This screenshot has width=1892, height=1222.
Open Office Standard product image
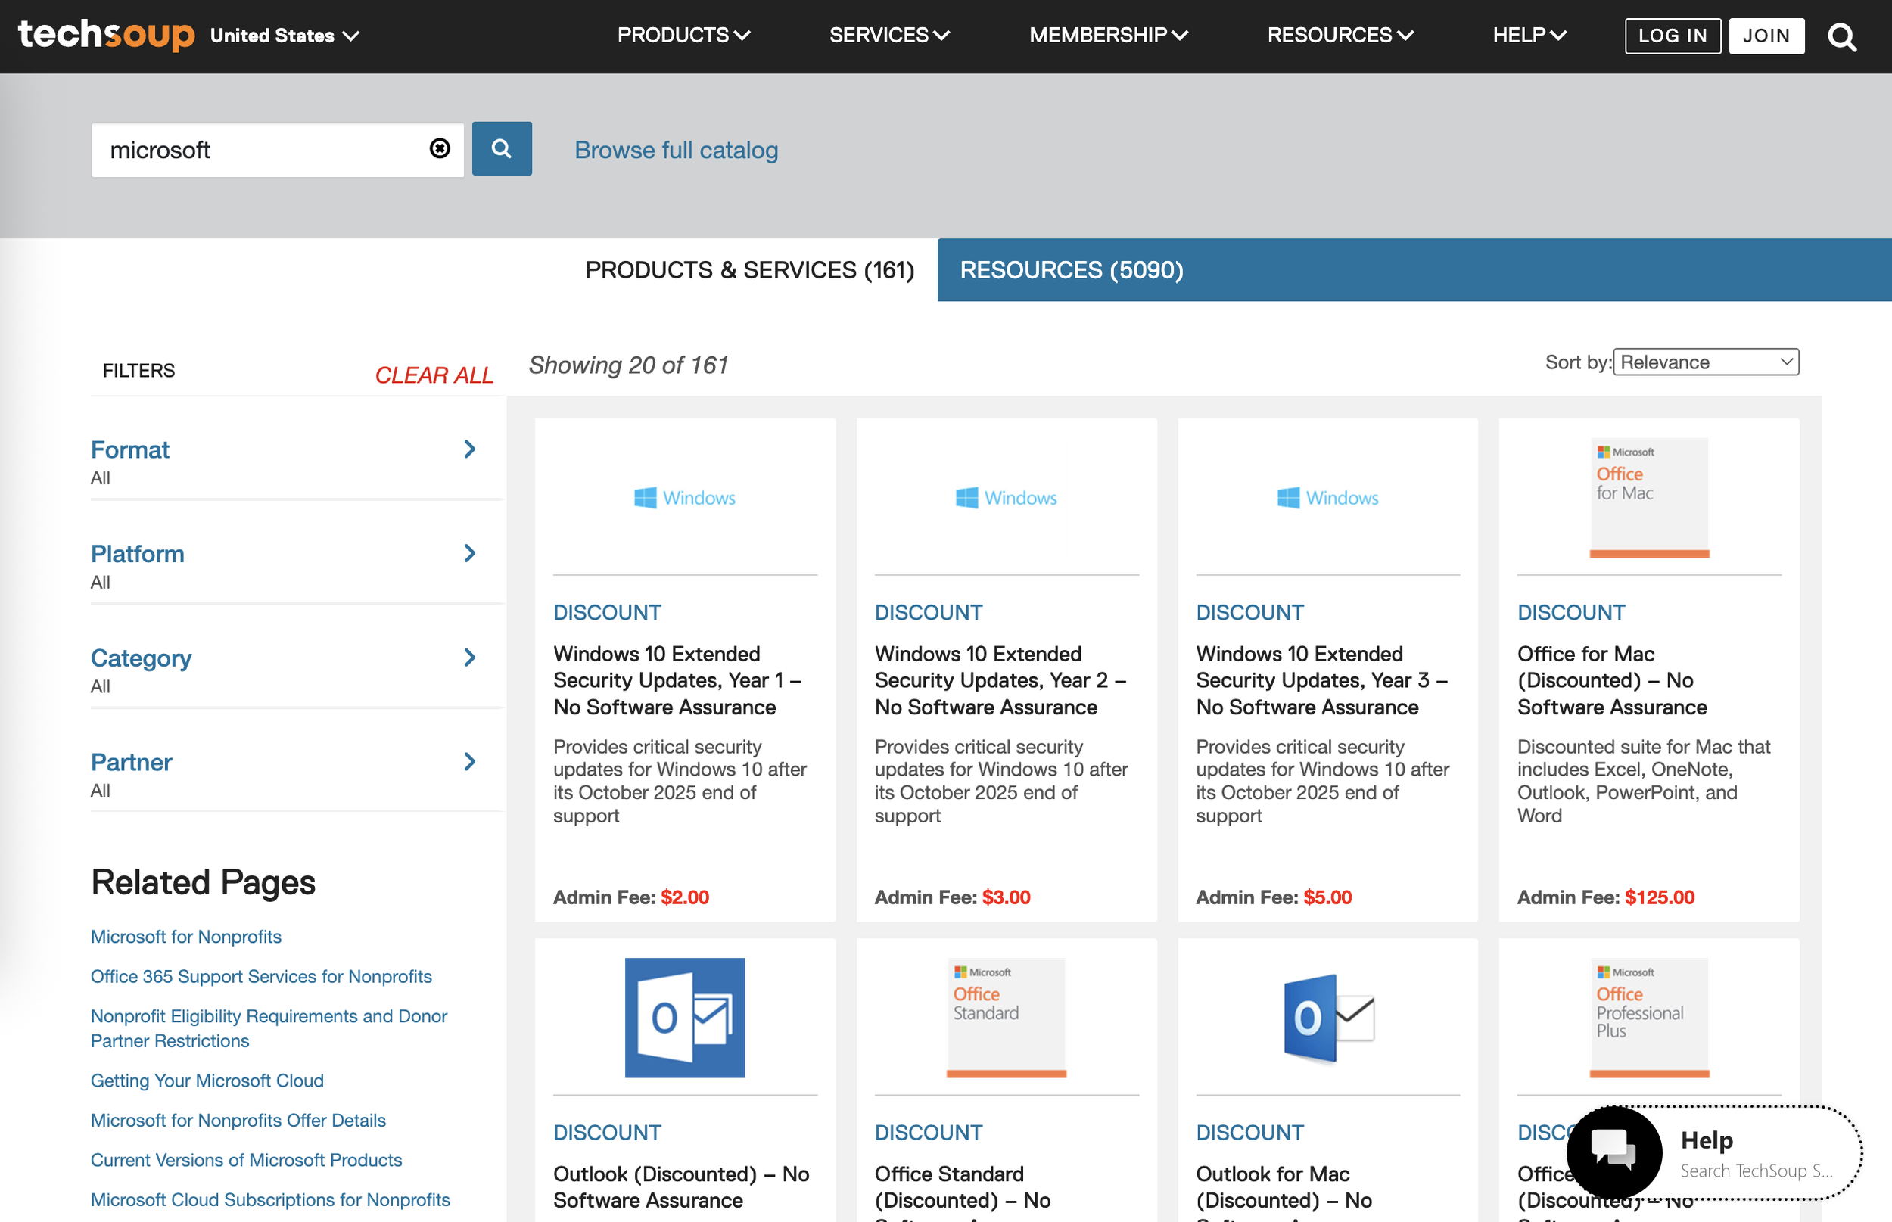coord(1007,1017)
